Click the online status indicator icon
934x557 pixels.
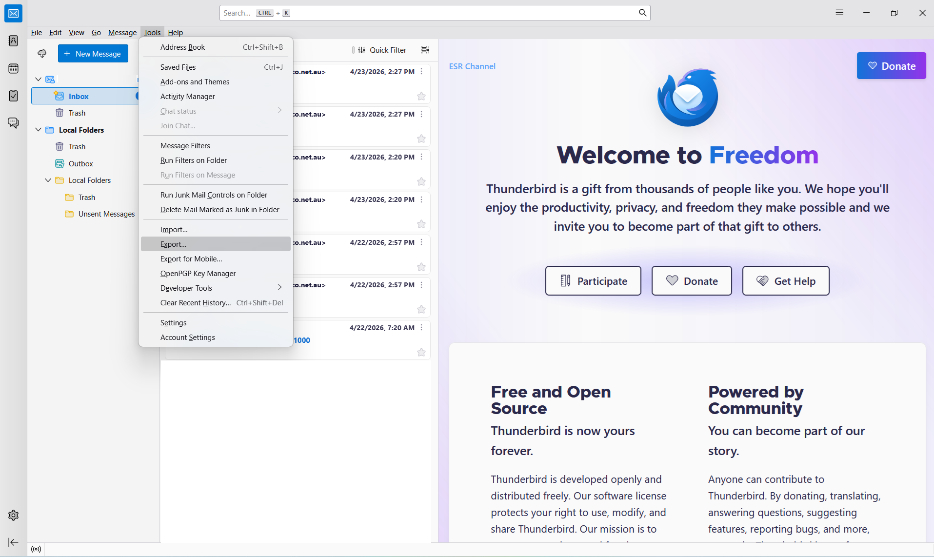[36, 549]
